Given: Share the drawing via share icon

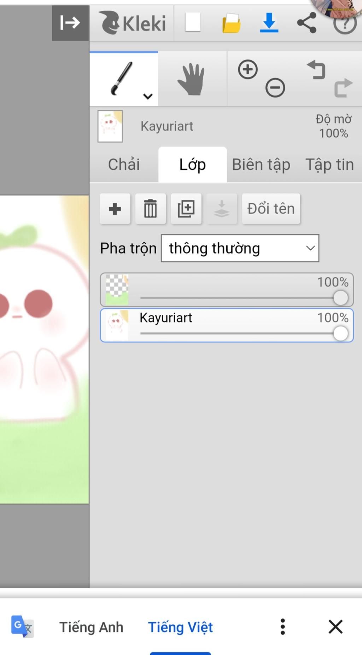Looking at the screenshot, I should pos(307,23).
